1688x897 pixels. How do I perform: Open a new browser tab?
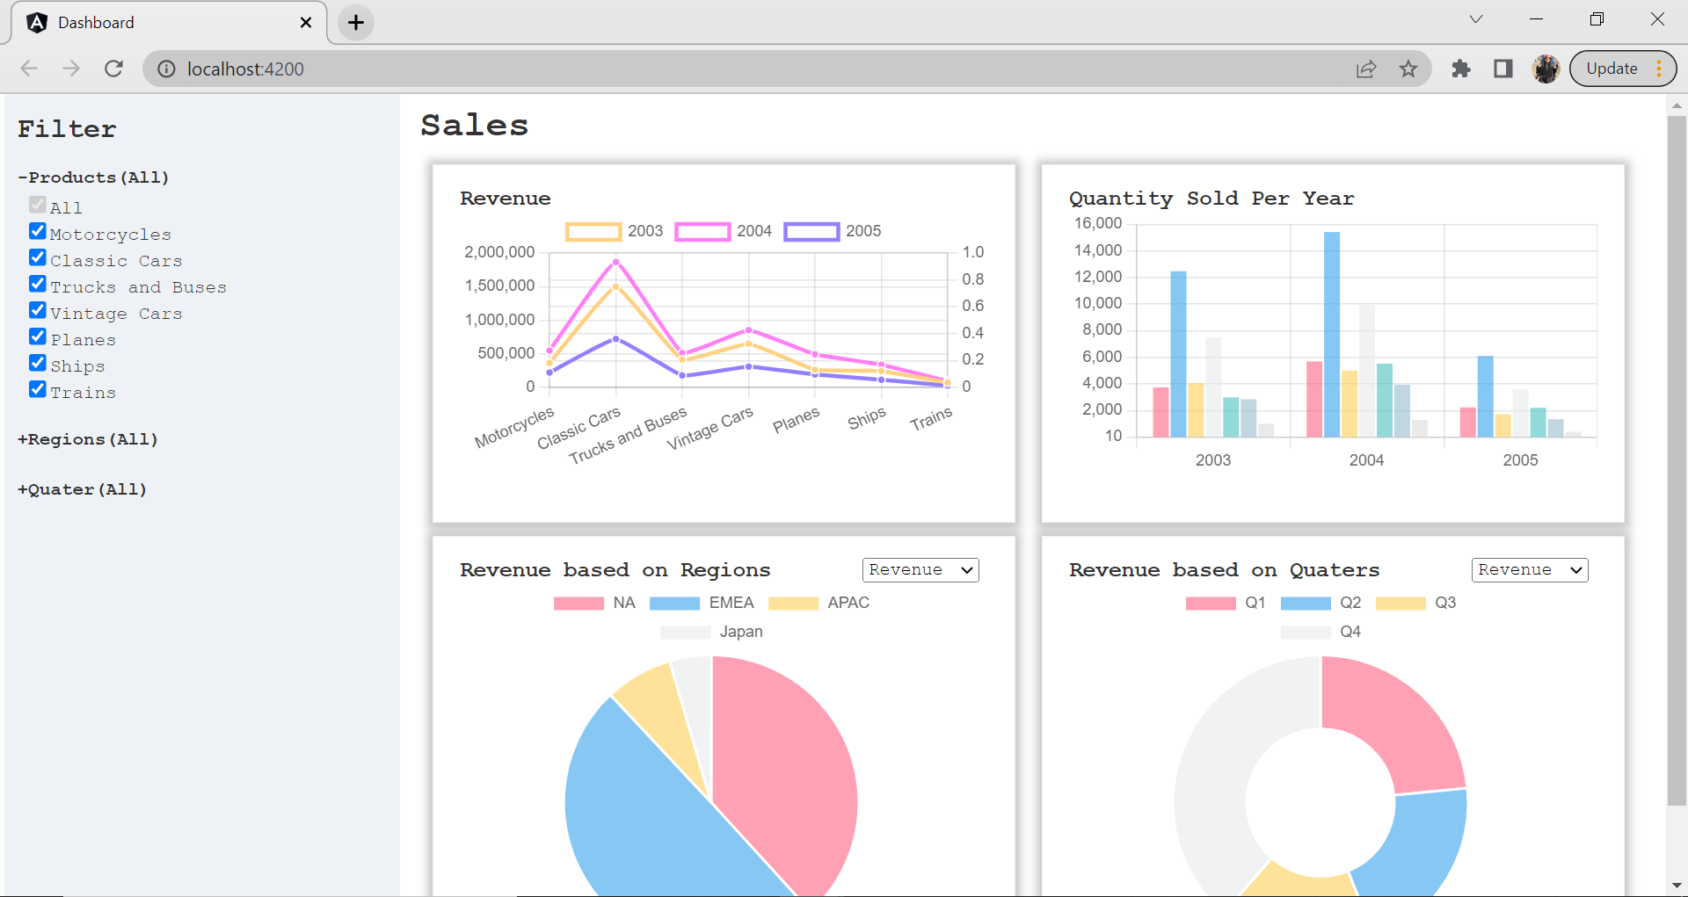pos(356,23)
